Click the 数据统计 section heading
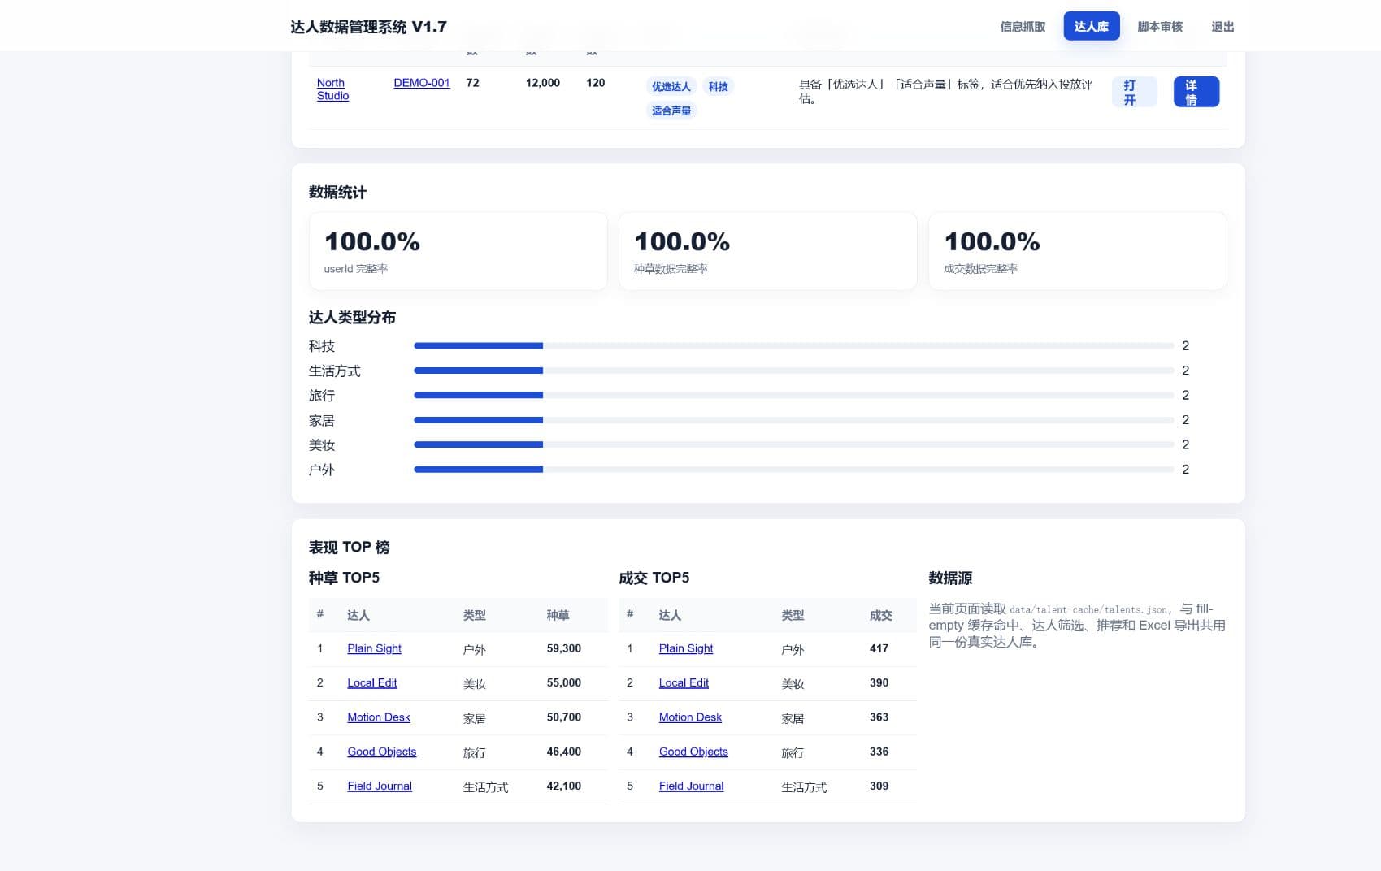Image resolution: width=1381 pixels, height=871 pixels. tap(337, 193)
